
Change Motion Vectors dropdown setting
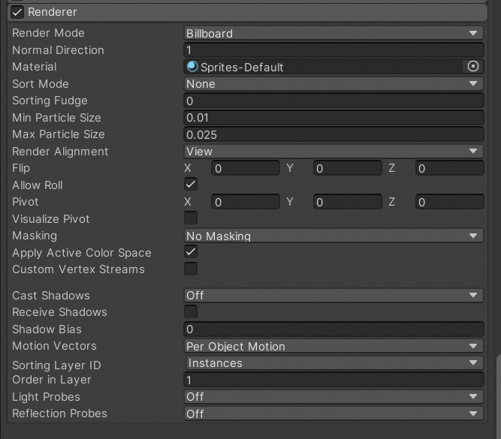[333, 346]
